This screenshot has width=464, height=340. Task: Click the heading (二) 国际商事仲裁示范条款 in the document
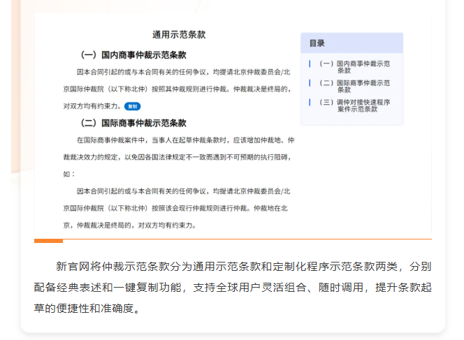pos(133,123)
